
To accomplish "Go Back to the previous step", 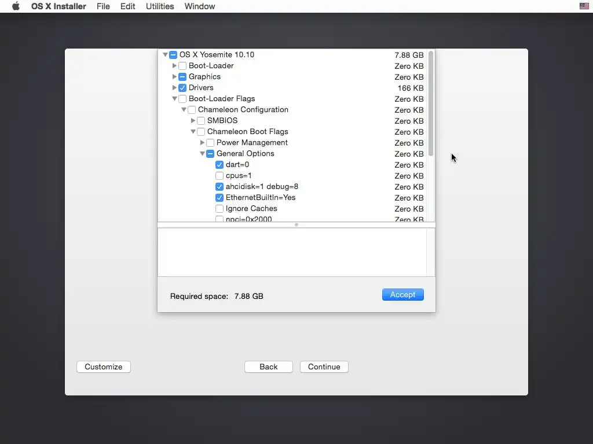I will click(x=269, y=367).
